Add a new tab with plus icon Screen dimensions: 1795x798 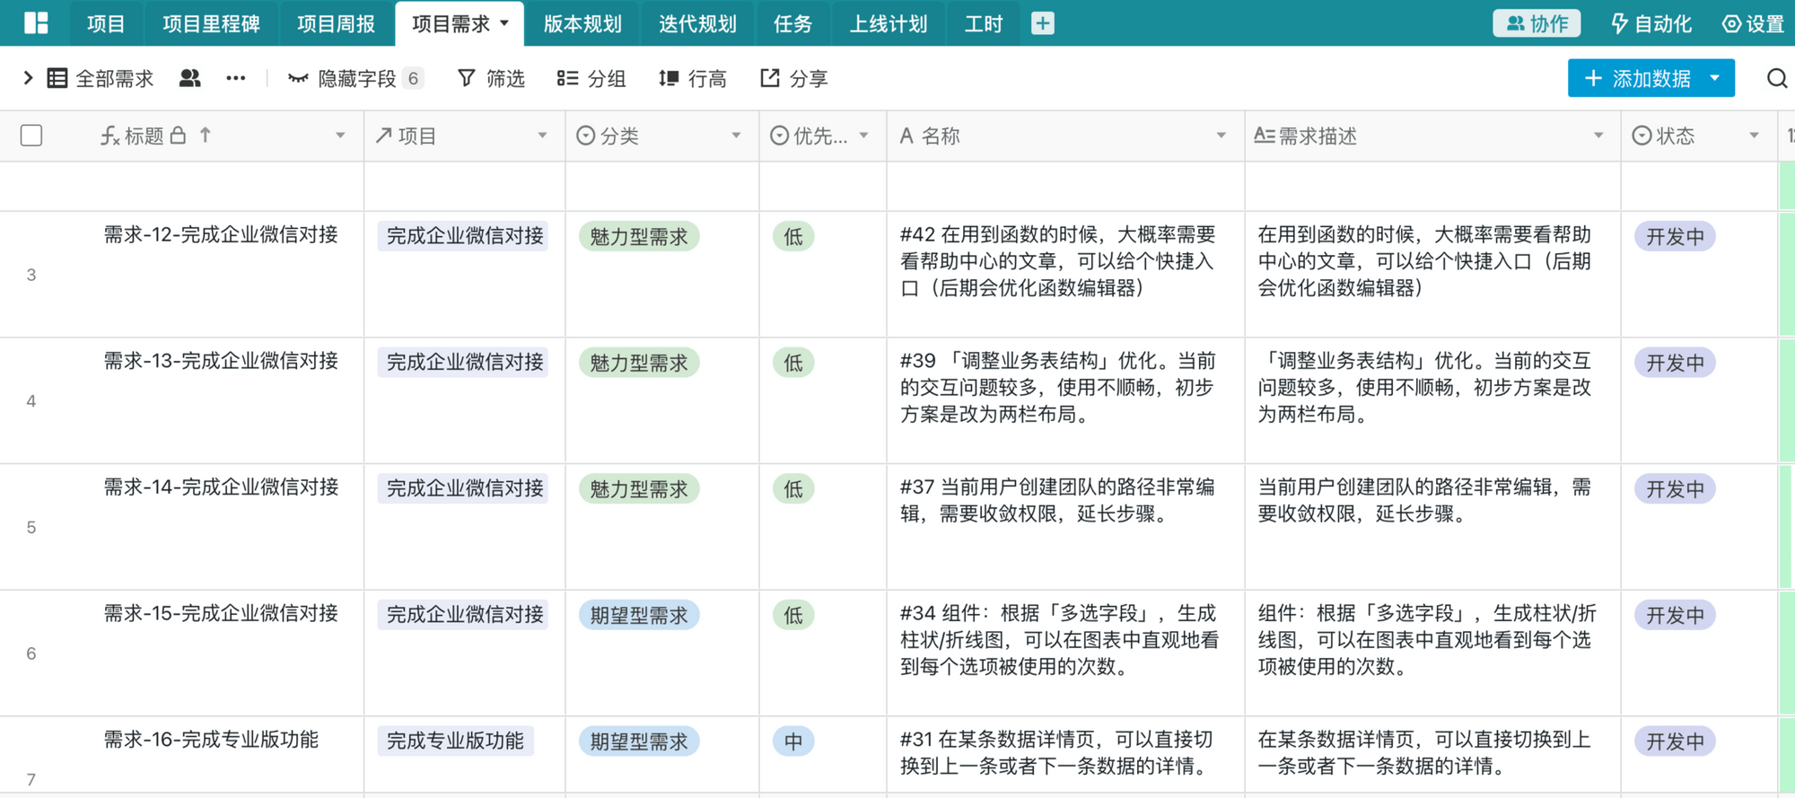(x=1042, y=23)
